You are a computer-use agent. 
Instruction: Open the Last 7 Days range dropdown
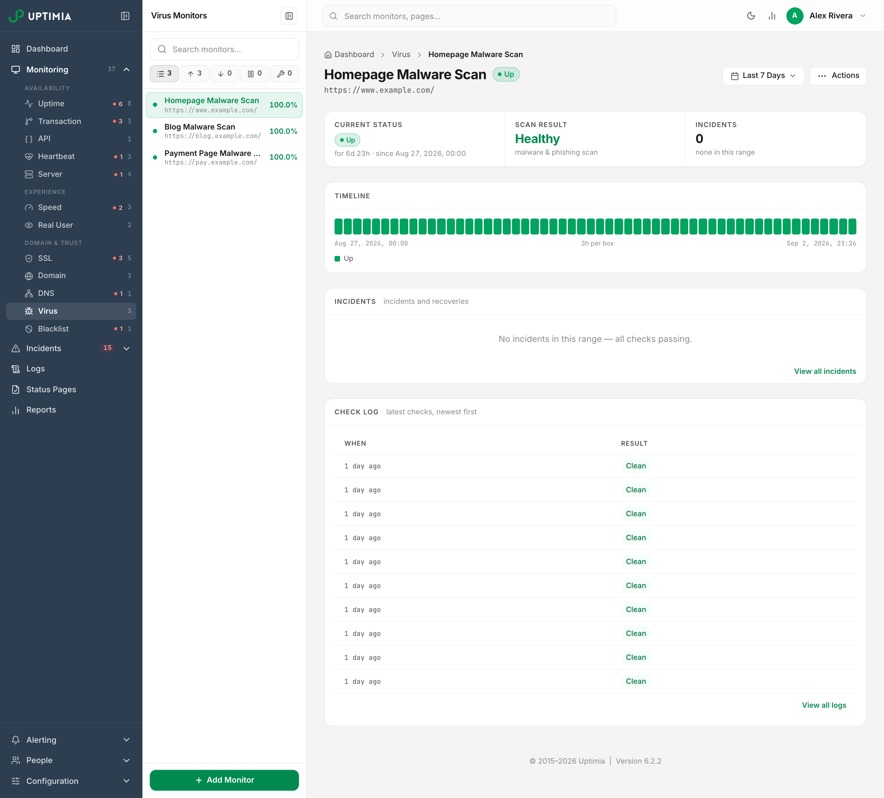coord(763,76)
